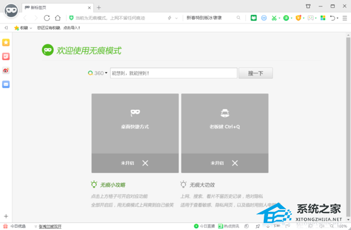The width and height of the screenshot is (351, 230).
Task: Expand the game controller dropdown arrow
Action: pos(316,18)
